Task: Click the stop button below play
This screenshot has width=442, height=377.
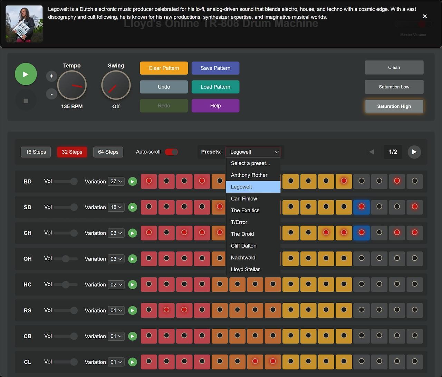Action: [x=26, y=101]
